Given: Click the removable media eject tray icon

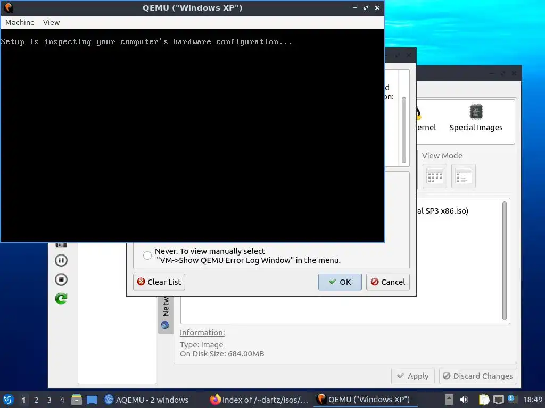Looking at the screenshot, I should 449,399.
